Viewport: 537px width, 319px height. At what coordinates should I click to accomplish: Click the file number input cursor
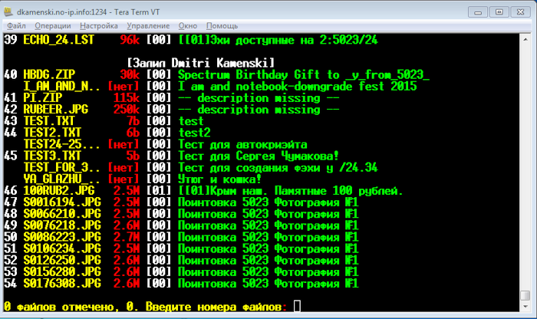[298, 307]
